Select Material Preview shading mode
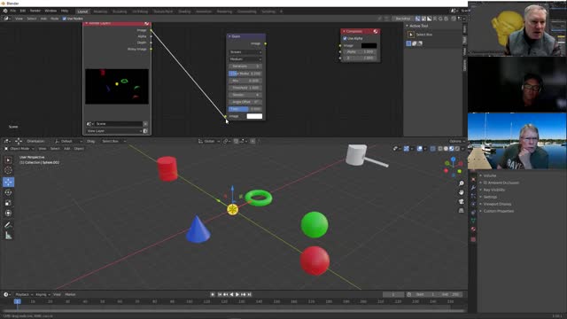 tap(452, 149)
